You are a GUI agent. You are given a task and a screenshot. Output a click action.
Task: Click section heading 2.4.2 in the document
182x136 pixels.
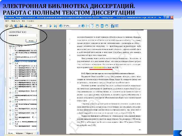click(108, 74)
